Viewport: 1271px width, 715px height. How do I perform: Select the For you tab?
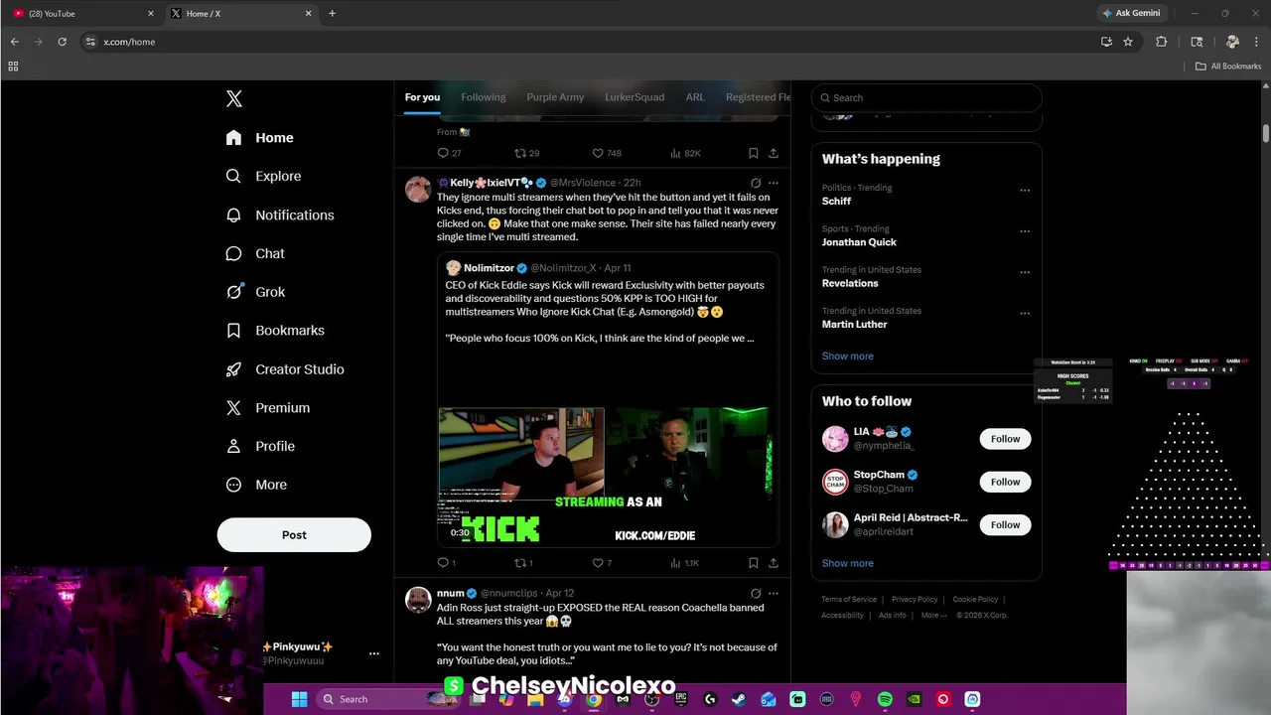422,97
